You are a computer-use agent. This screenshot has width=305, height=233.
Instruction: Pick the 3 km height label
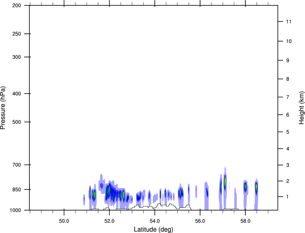coord(287,165)
